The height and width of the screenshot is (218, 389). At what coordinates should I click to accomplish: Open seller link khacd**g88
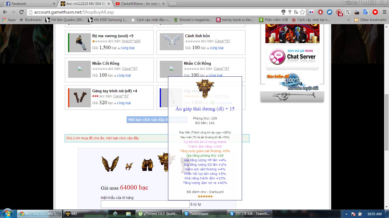tap(131, 41)
